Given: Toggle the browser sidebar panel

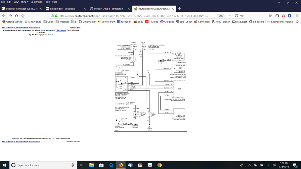Looking at the screenshot, I should click(277, 16).
